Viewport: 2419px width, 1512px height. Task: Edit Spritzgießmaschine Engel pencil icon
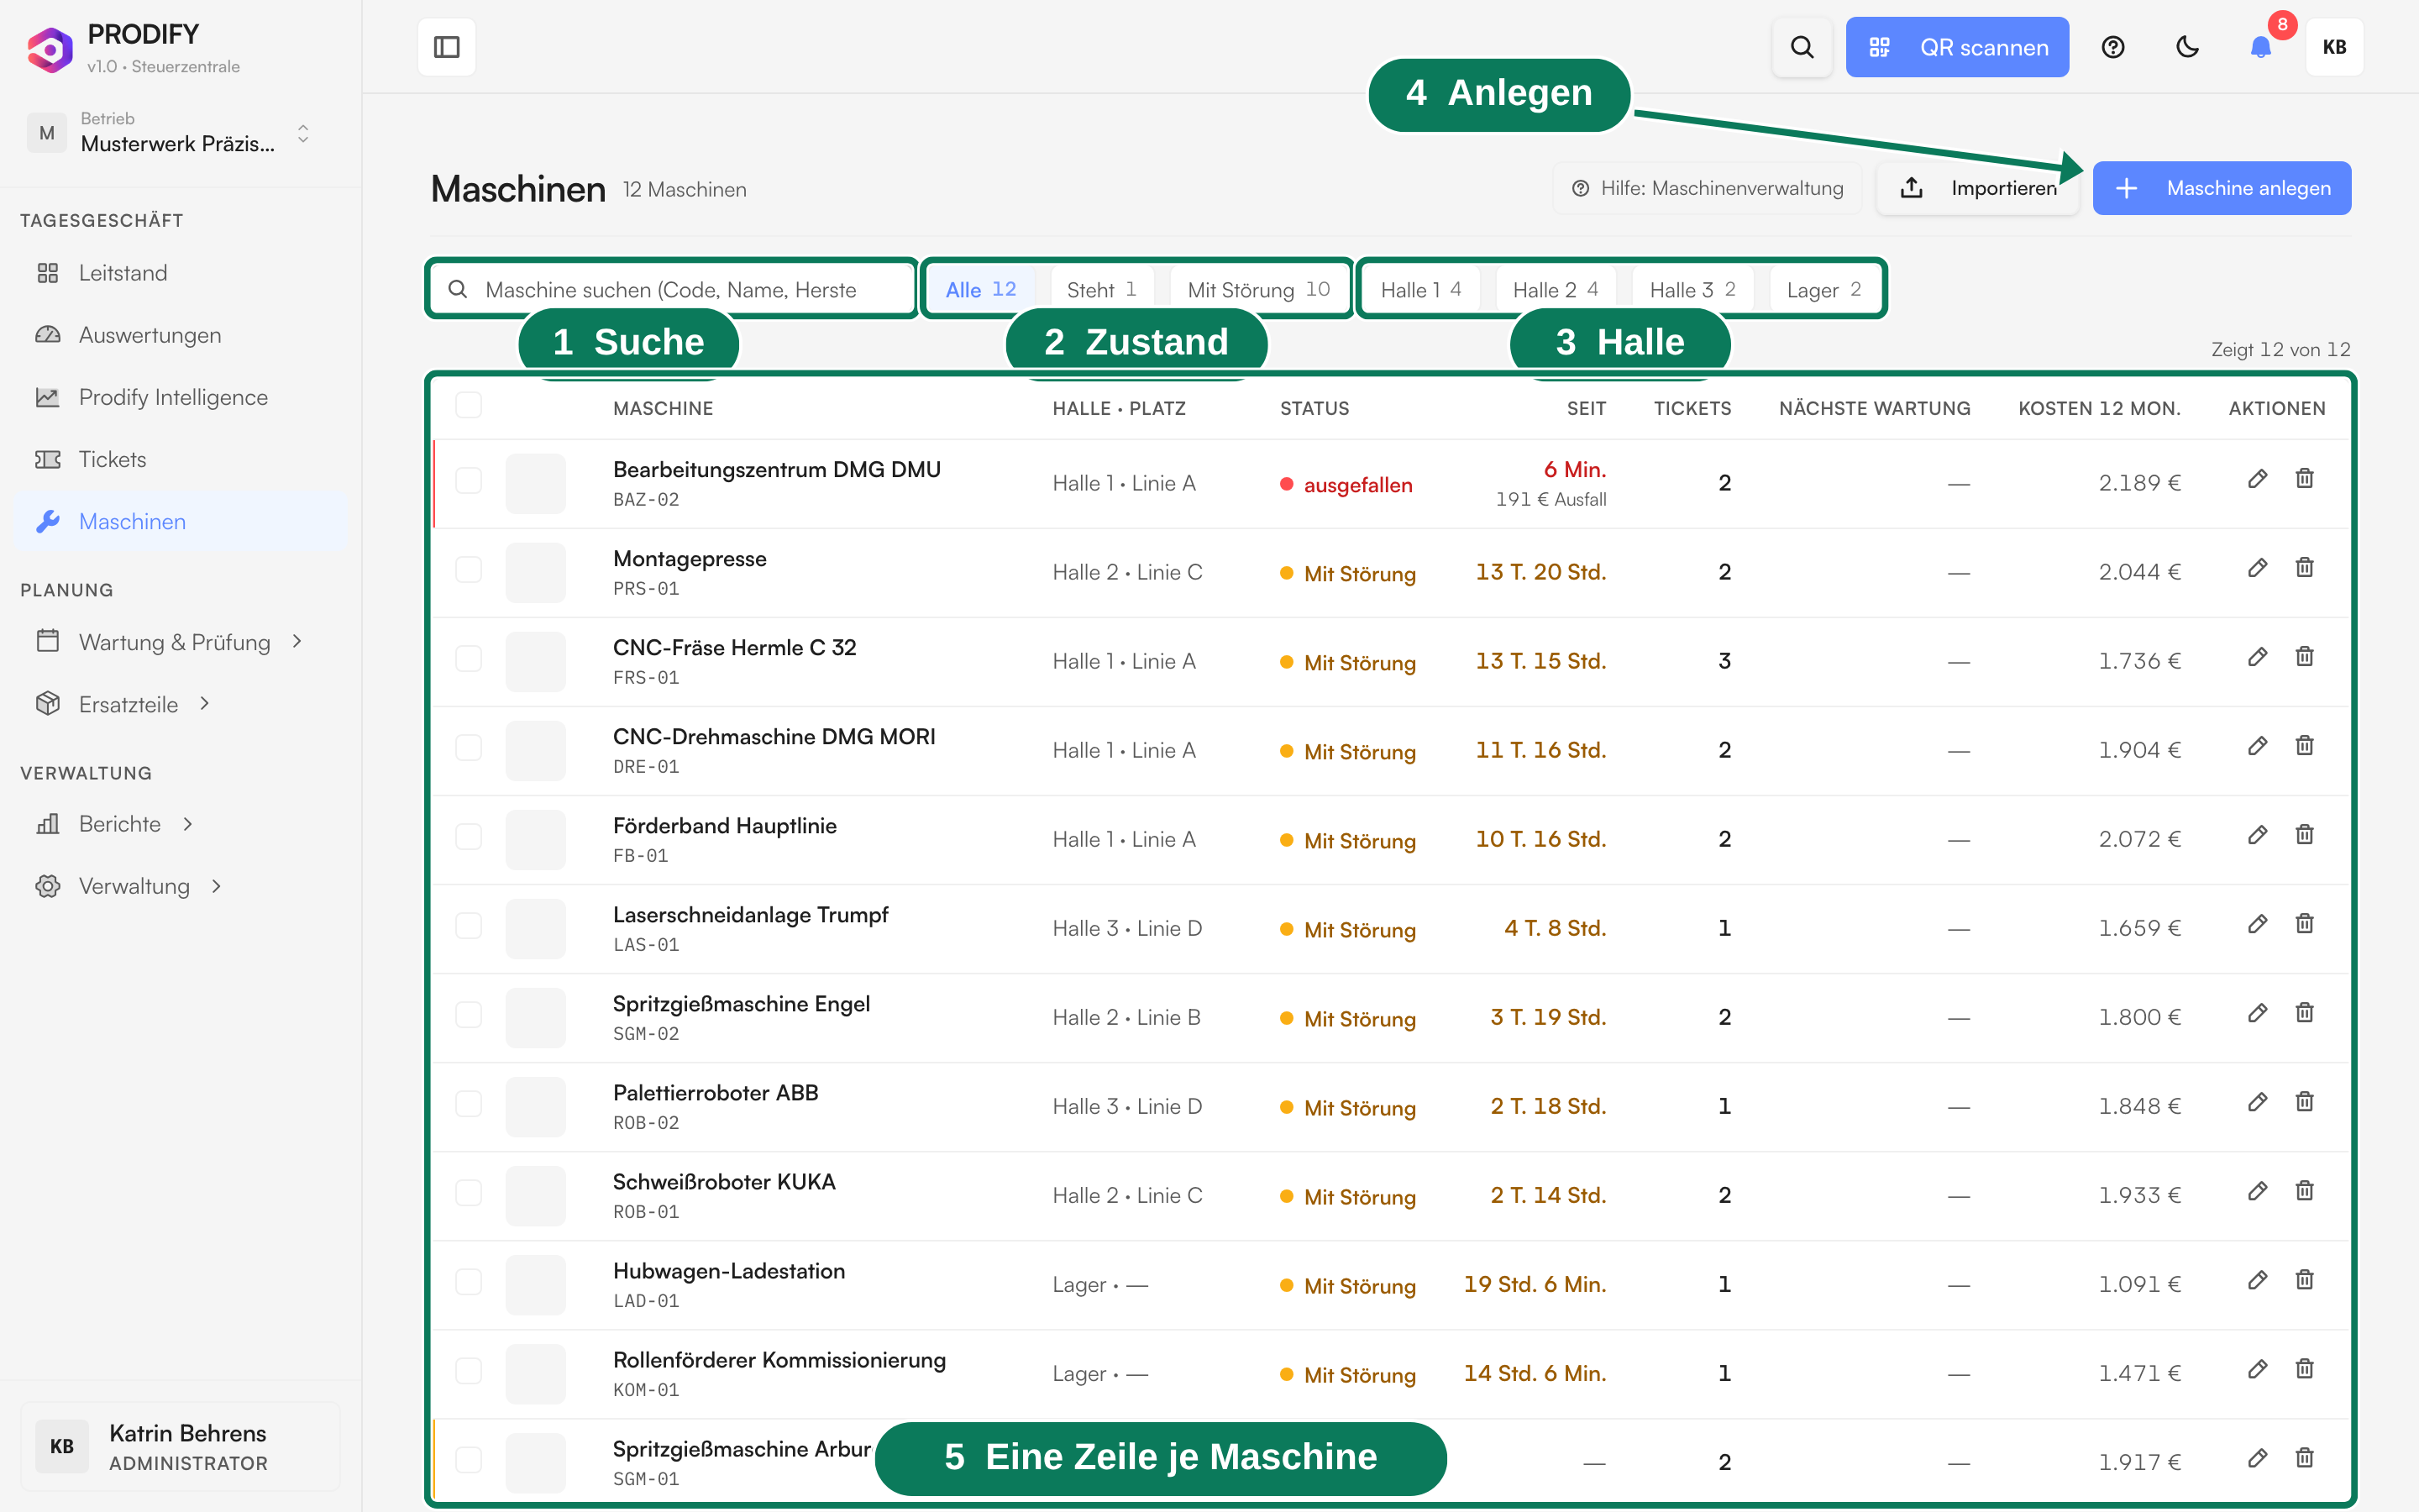(x=2257, y=1013)
